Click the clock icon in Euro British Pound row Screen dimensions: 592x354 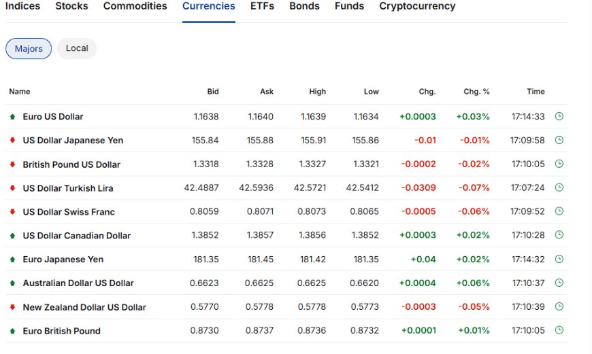tap(559, 330)
